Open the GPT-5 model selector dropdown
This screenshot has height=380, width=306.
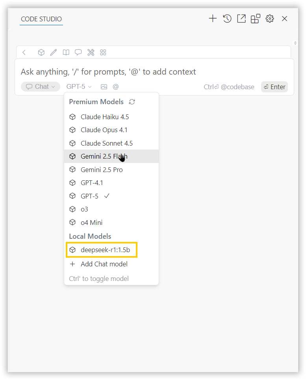pos(79,86)
